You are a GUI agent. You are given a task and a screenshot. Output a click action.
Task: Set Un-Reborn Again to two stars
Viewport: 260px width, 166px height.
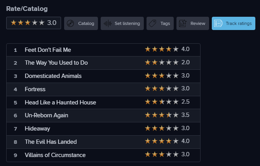pyautogui.click(x=155, y=115)
